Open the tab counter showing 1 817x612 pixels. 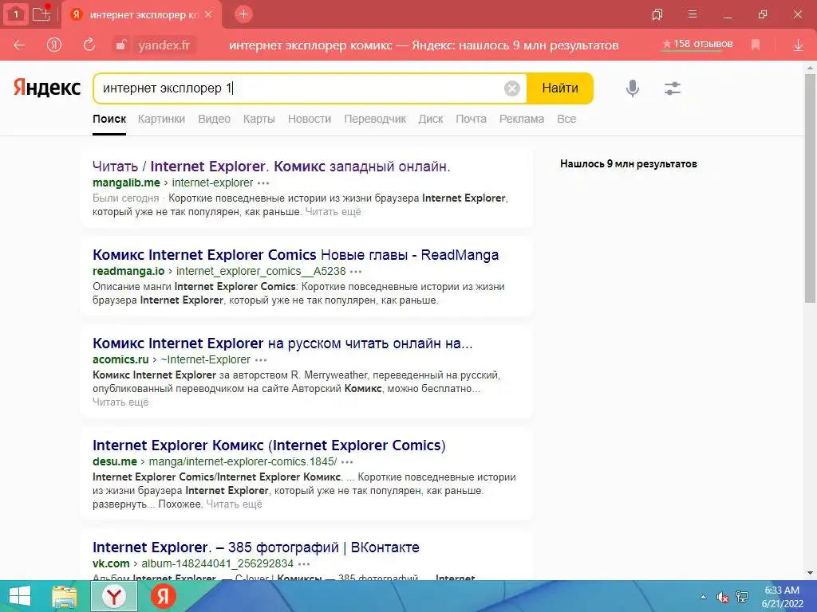click(x=16, y=14)
